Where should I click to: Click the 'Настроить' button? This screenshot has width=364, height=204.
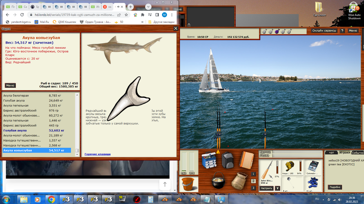point(266,188)
